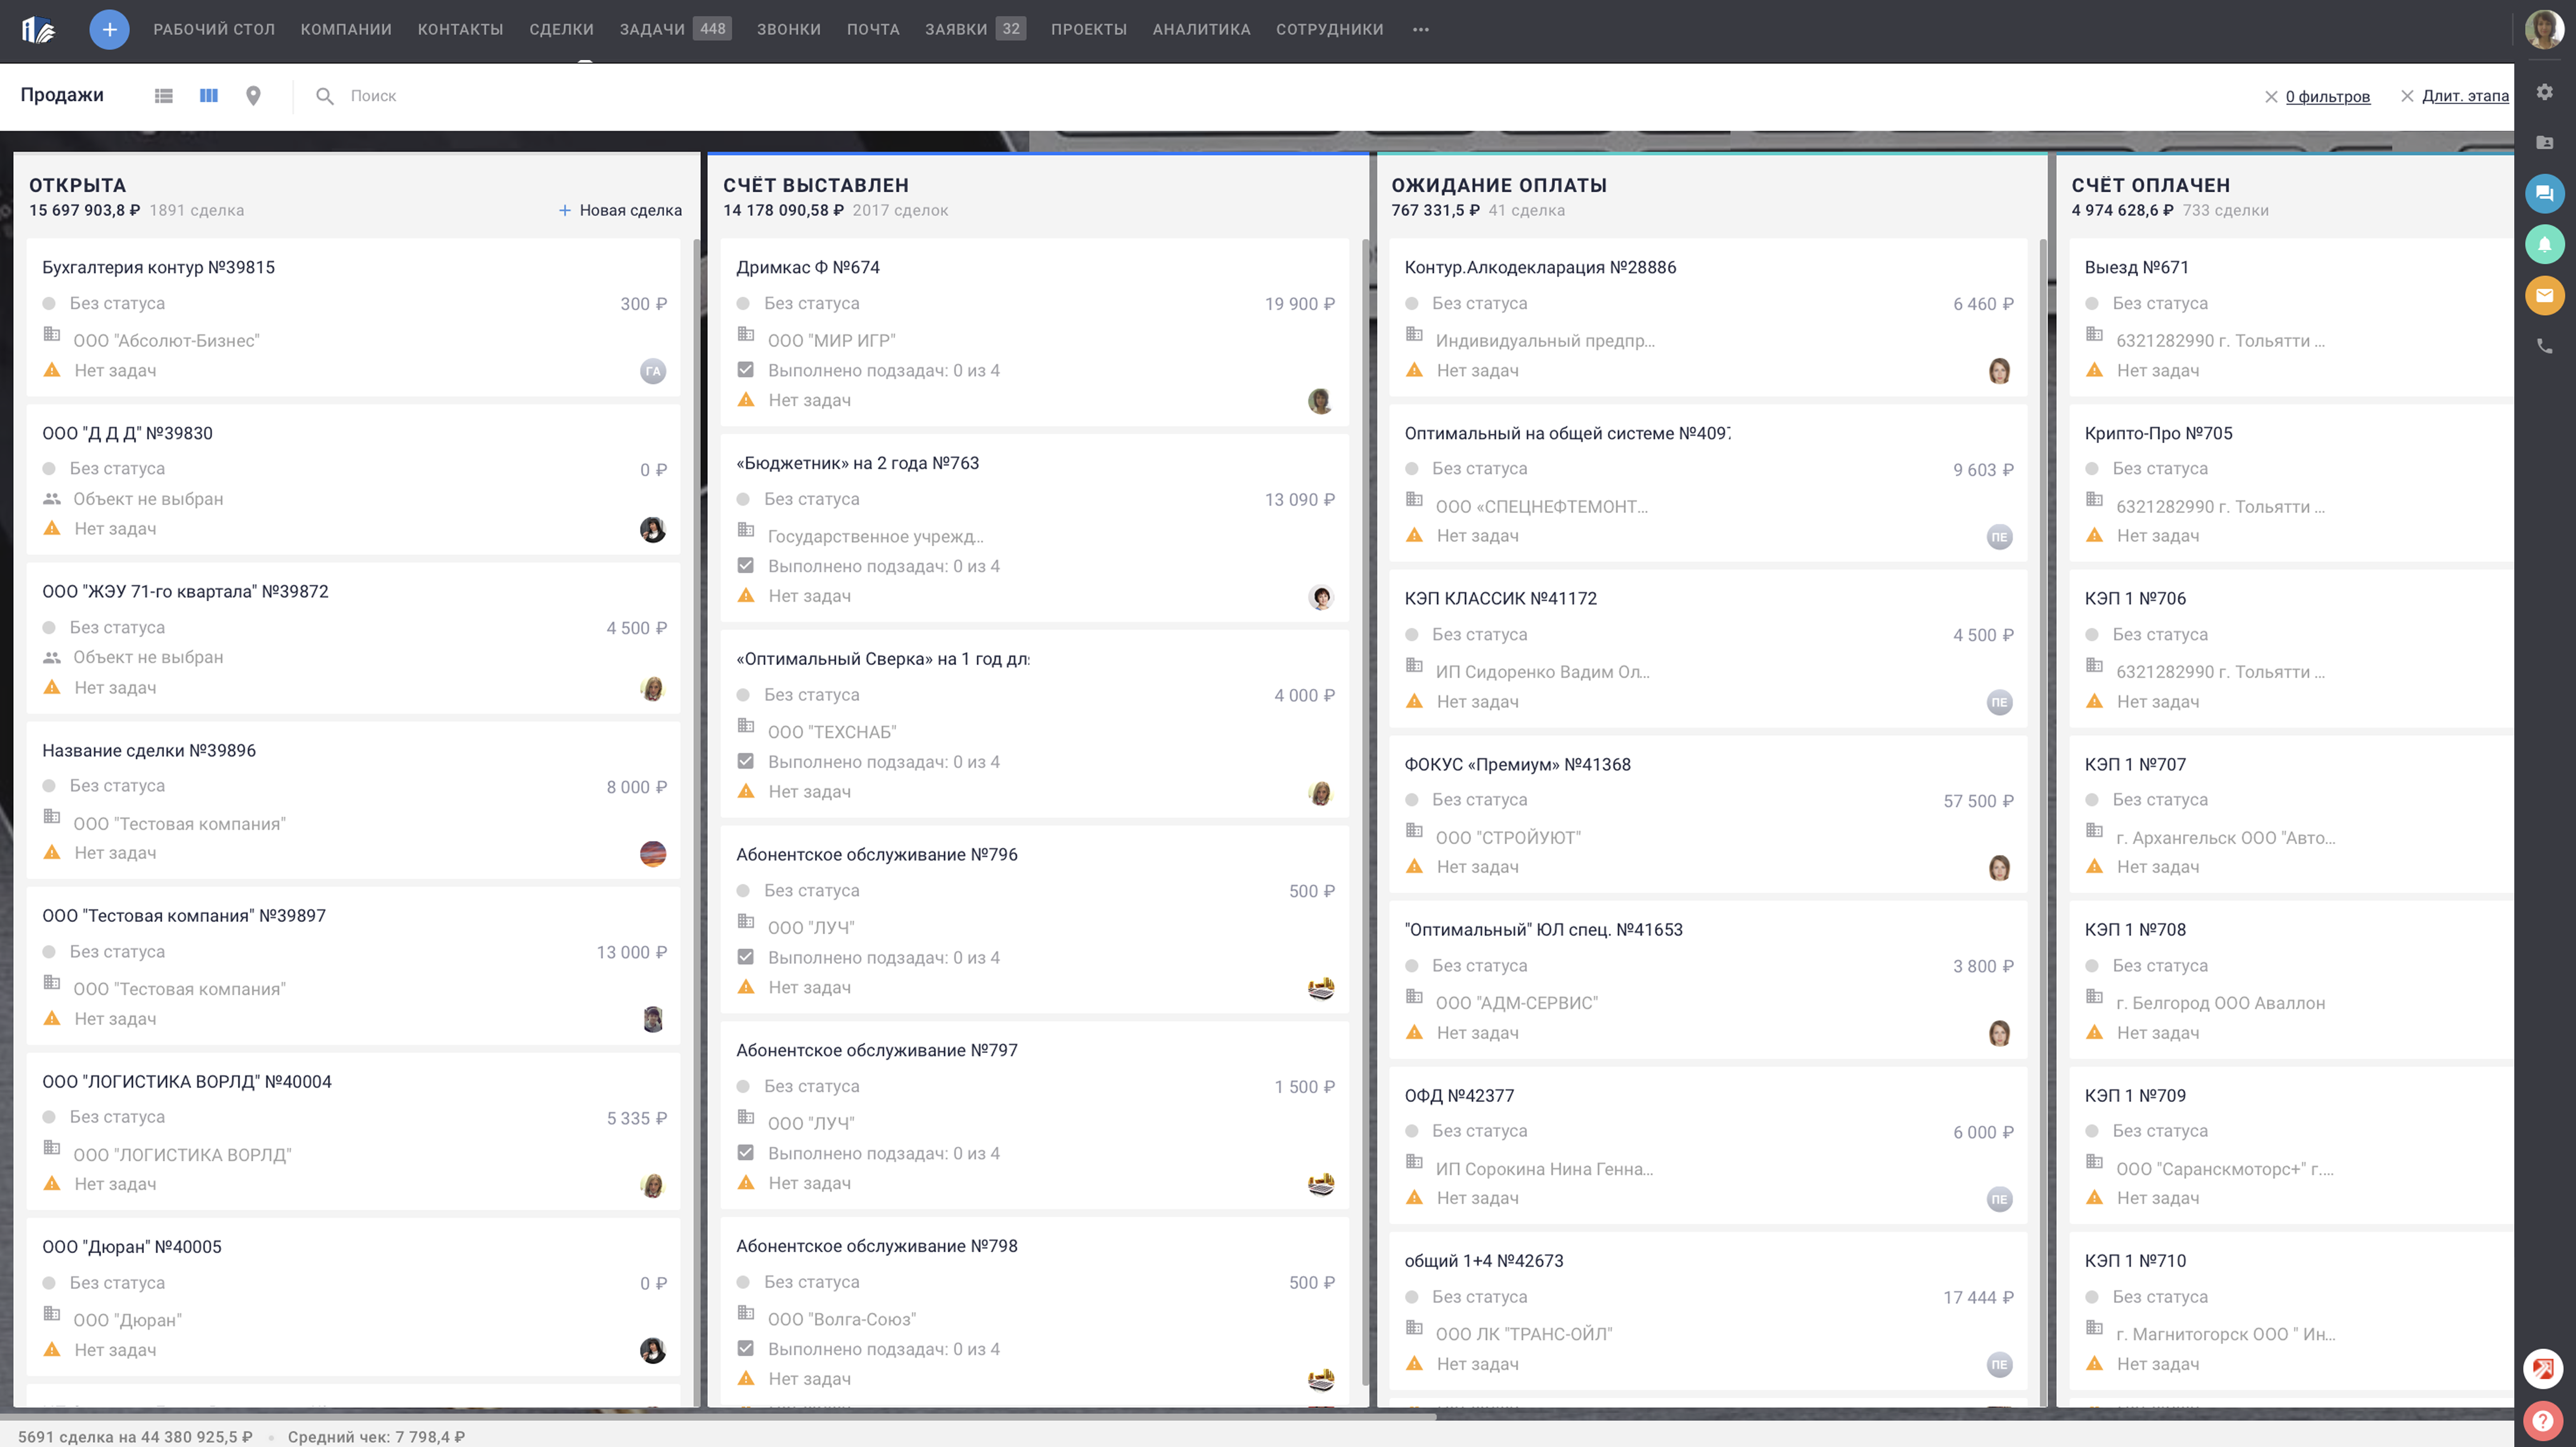
Task: Check subtasks checkbox on Дримкас Ф №674
Action: (745, 370)
